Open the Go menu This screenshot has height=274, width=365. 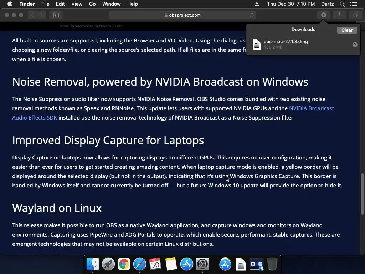[x=92, y=4]
